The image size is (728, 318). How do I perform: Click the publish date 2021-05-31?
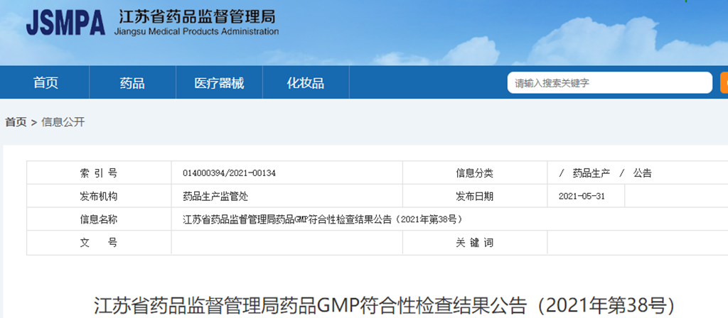[x=582, y=197]
